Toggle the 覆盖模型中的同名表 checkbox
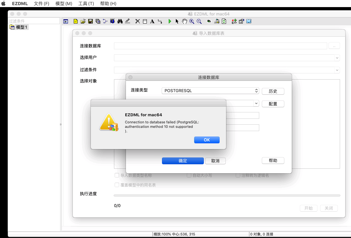 117,185
